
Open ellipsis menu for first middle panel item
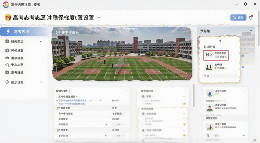pyautogui.click(x=184, y=97)
